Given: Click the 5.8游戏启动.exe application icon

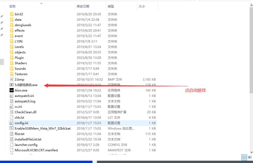Looking at the screenshot, I should pyautogui.click(x=11, y=85).
